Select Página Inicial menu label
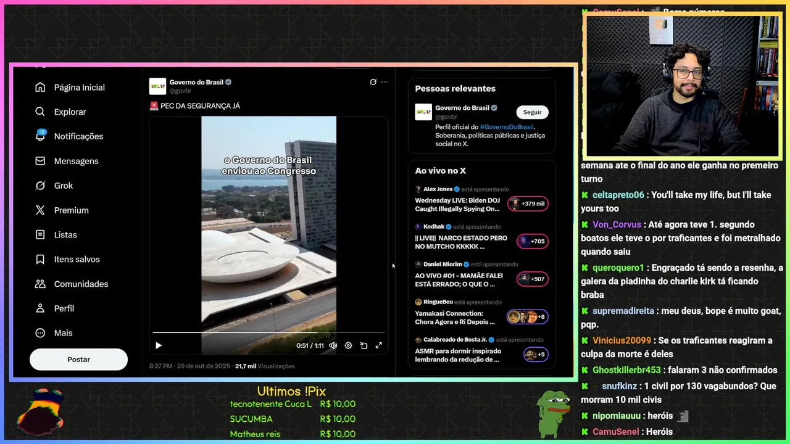Image resolution: width=790 pixels, height=444 pixels. coord(80,88)
